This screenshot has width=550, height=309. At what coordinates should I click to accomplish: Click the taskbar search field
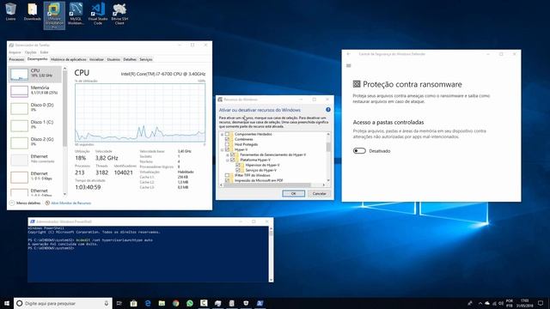(63, 303)
